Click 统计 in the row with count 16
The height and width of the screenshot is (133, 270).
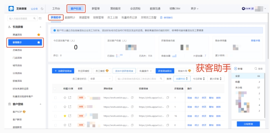[197, 116]
